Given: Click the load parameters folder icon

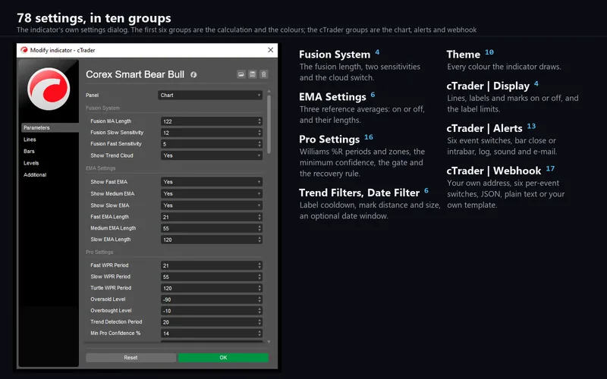Looking at the screenshot, I should click(x=241, y=74).
